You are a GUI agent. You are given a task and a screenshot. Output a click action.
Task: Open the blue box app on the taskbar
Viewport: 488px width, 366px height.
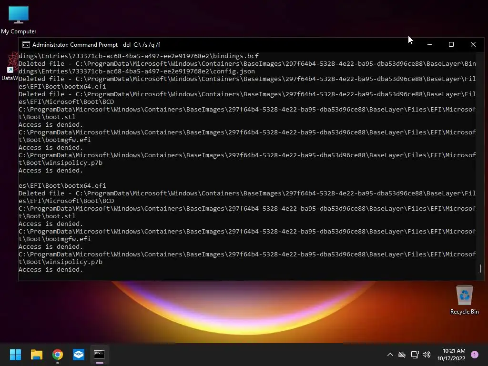[x=79, y=355]
